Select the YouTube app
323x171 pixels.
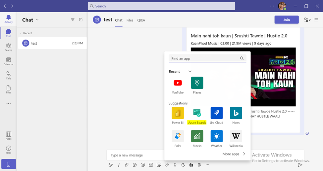click(x=178, y=85)
